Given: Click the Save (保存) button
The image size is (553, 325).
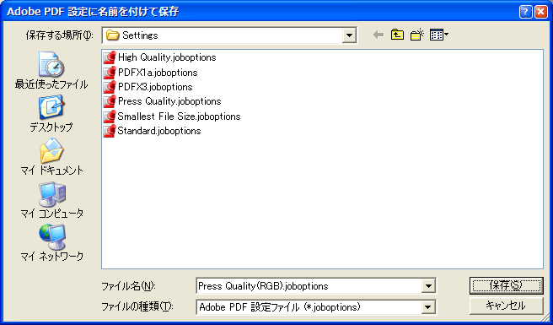Looking at the screenshot, I should pos(506,285).
